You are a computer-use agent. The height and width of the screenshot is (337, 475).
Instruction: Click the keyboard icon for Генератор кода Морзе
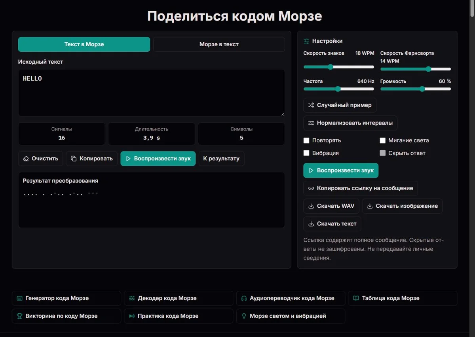click(x=19, y=298)
